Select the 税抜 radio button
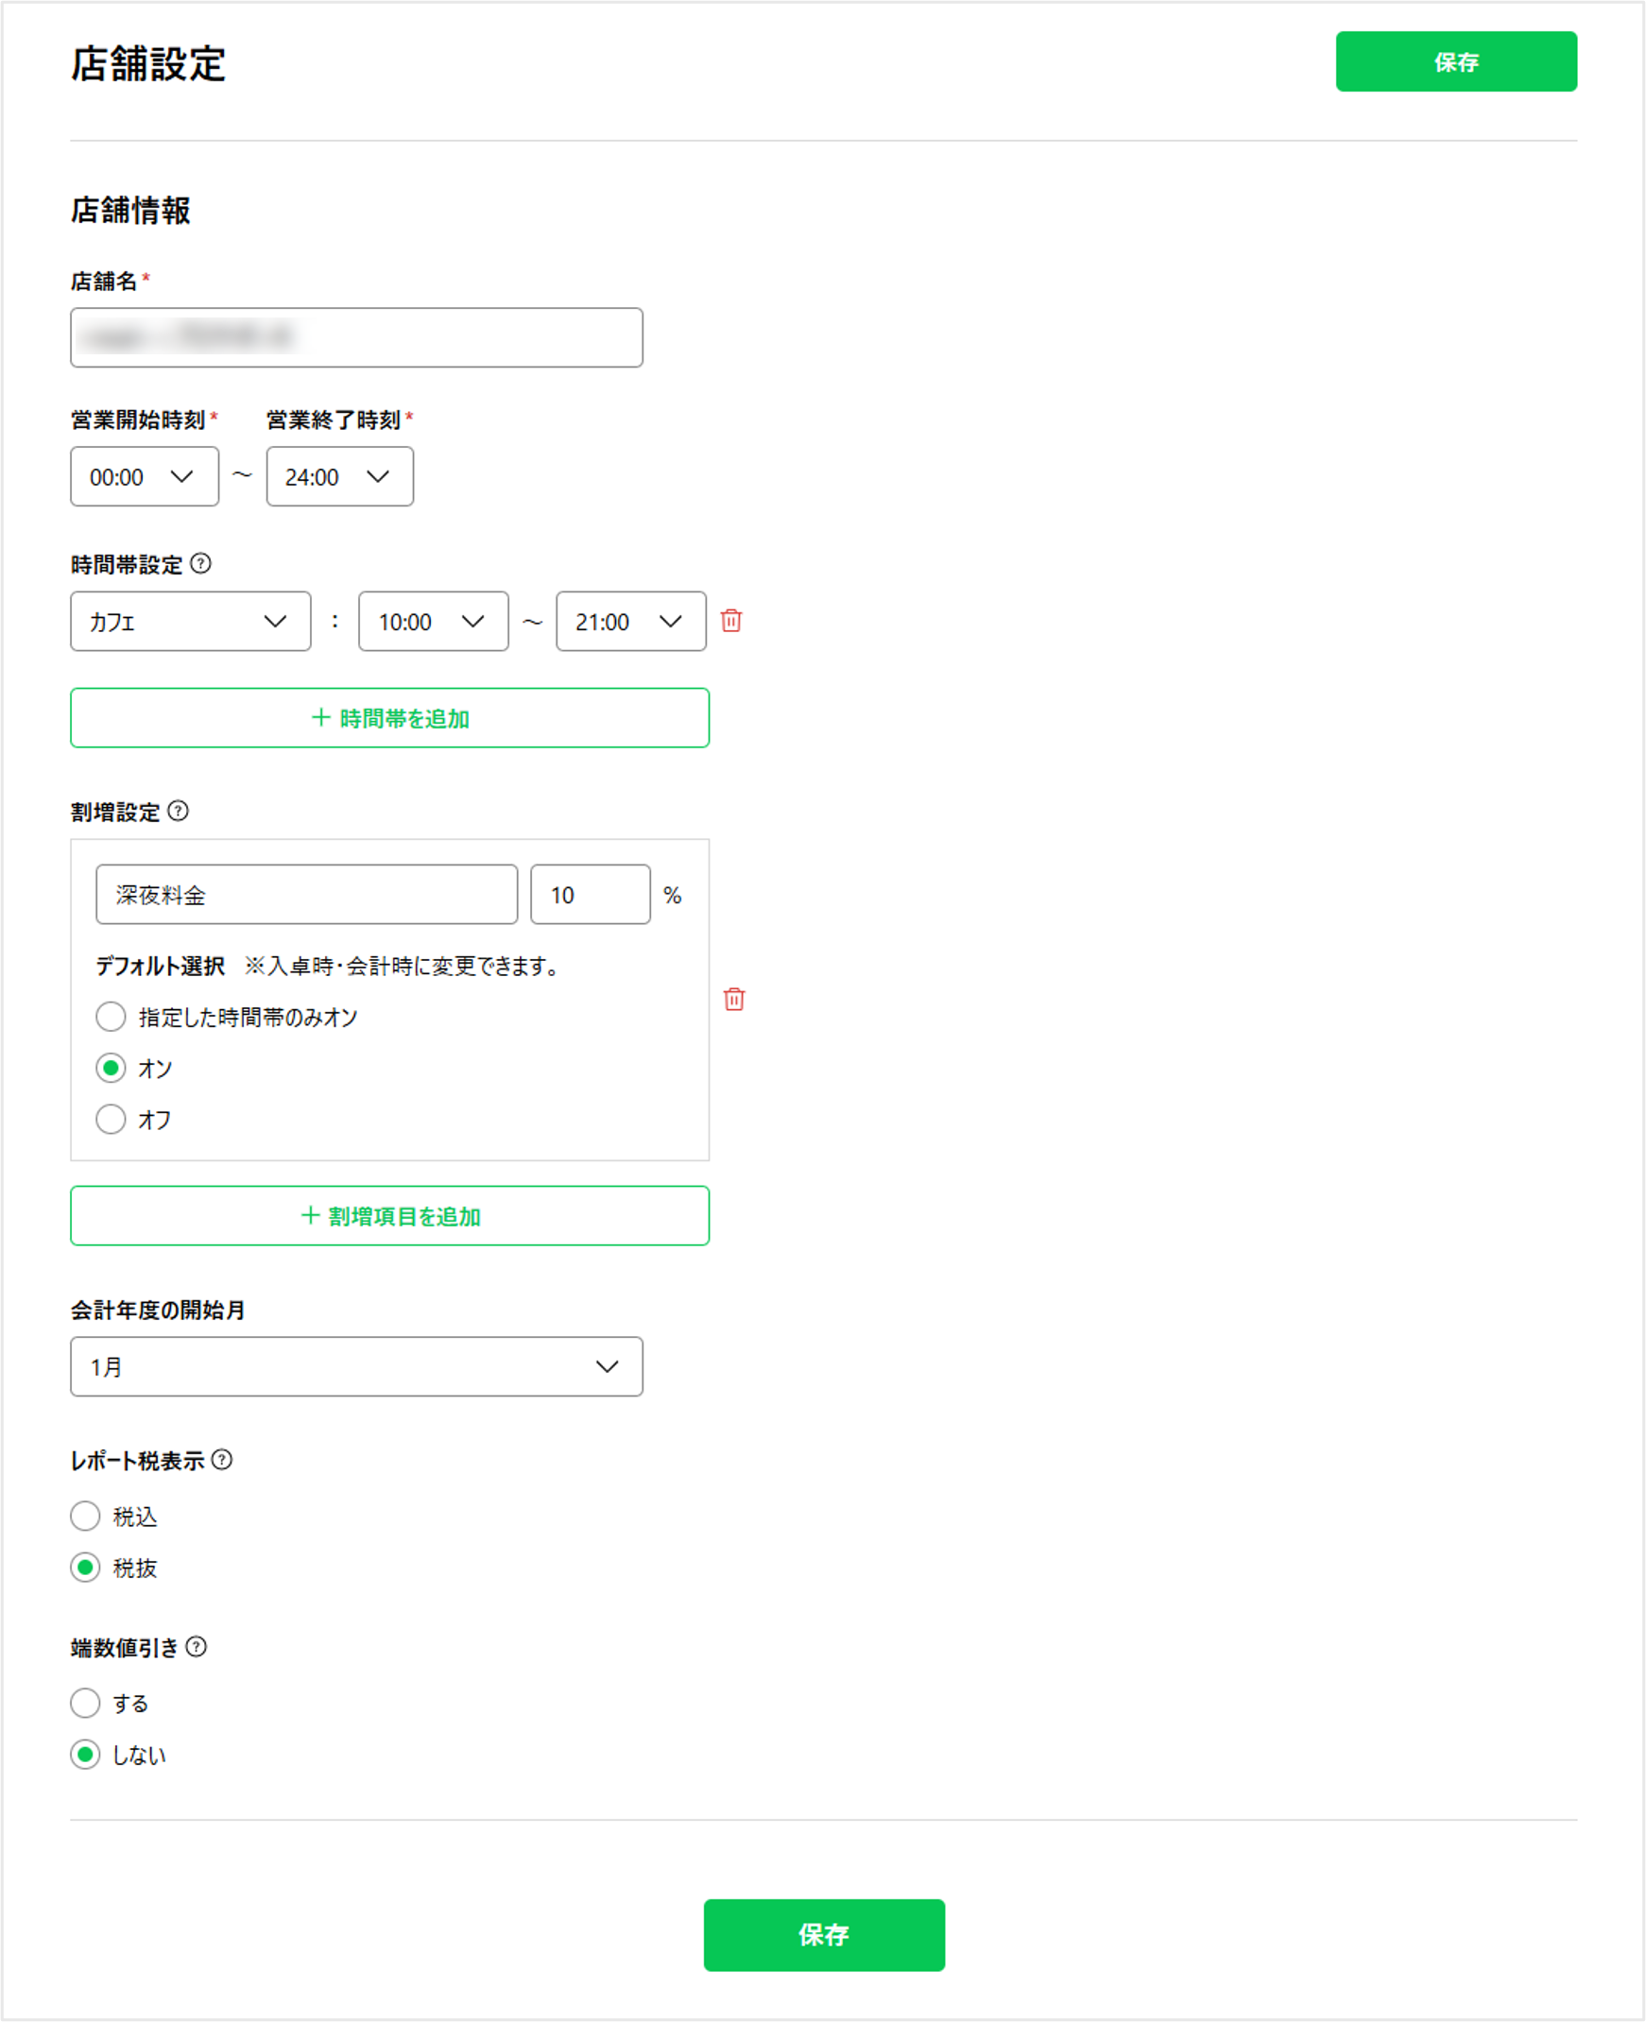This screenshot has width=1646, height=2022. click(85, 1567)
